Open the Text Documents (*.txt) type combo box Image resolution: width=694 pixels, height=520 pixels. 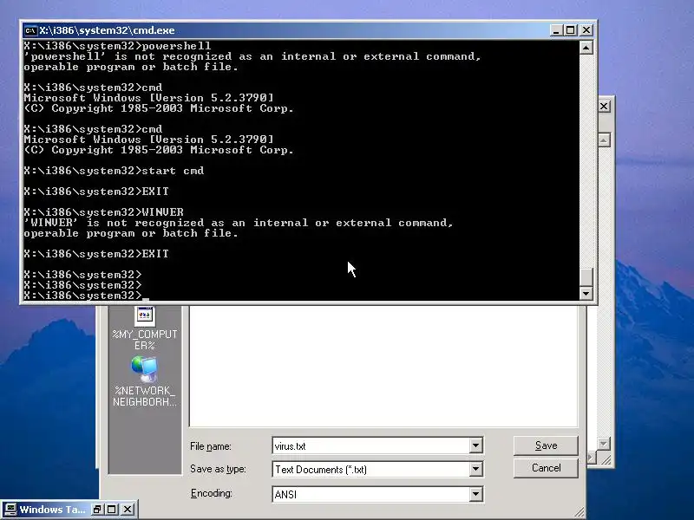[x=377, y=469]
